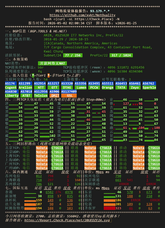Viewport: 165px width, 228px height.
Task: Click the TATA provider badge
Action: 121,88
